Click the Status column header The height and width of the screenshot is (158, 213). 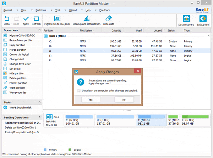171,30
